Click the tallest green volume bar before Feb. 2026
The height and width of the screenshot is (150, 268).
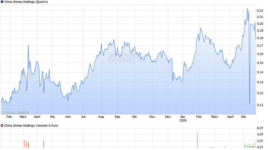click(197, 140)
